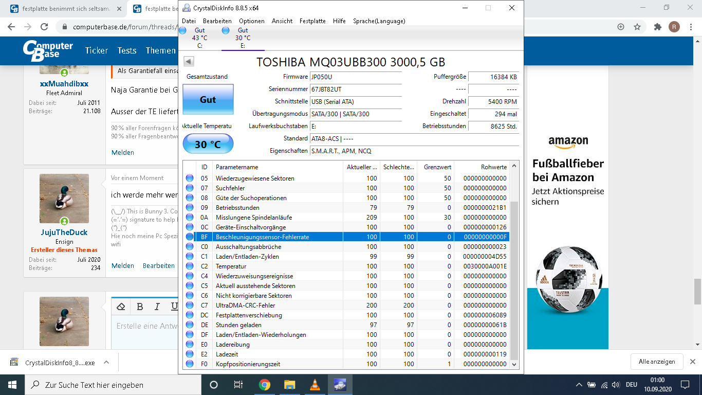Click the Gut health status button
The image size is (702, 395).
(208, 99)
